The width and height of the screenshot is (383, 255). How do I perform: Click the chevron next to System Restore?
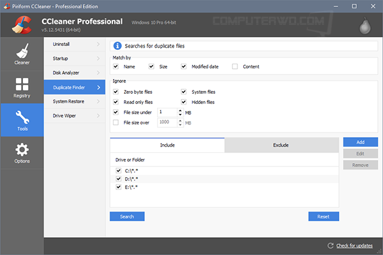click(98, 101)
